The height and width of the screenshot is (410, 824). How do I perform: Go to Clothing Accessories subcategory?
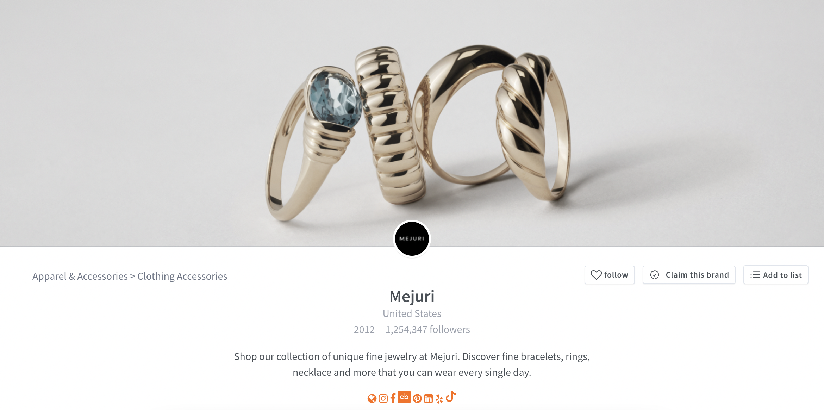pyautogui.click(x=182, y=276)
